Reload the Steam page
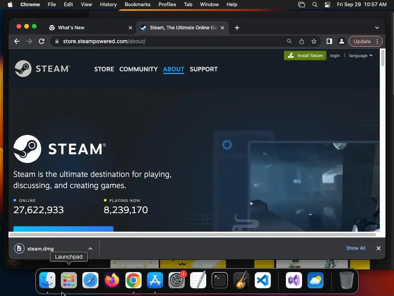The width and height of the screenshot is (394, 296). (42, 41)
